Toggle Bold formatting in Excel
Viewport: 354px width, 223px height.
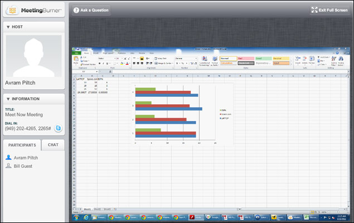pyautogui.click(x=99, y=64)
